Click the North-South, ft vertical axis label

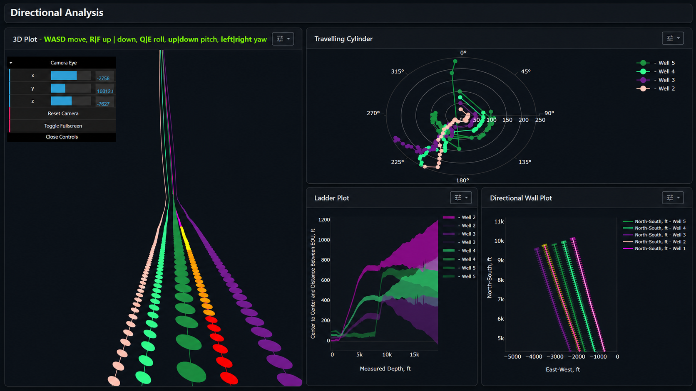[x=490, y=277]
